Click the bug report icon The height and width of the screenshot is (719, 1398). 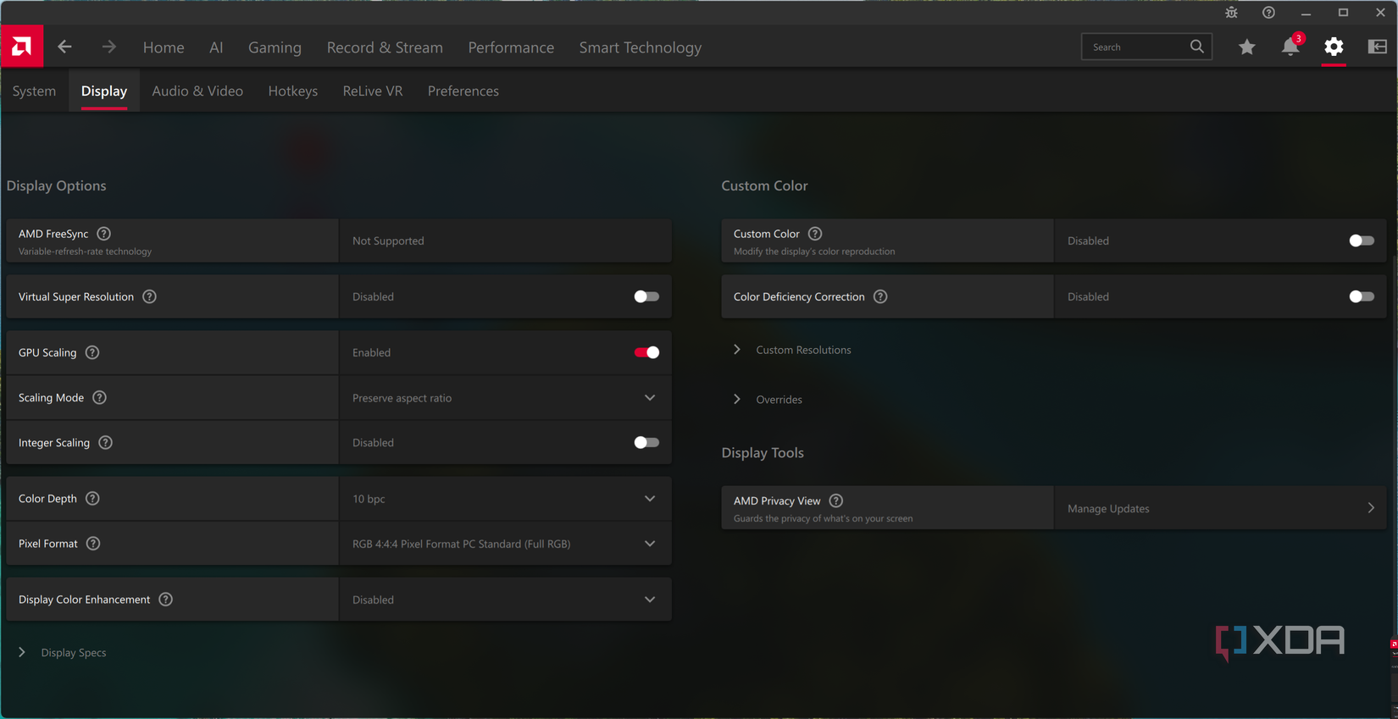click(1231, 13)
